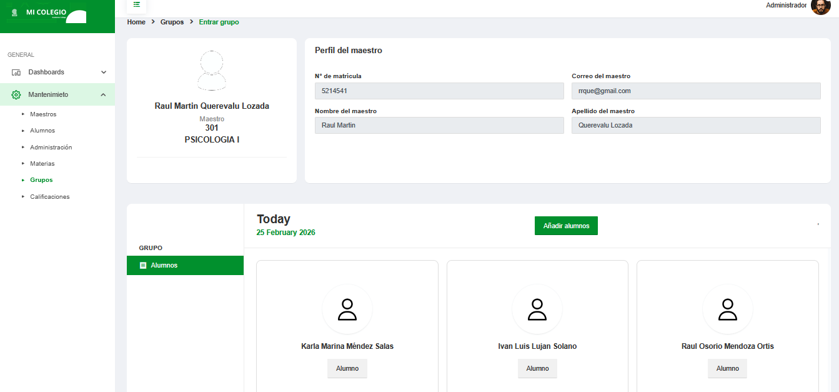Click the Mi Colegio logo

(48, 14)
